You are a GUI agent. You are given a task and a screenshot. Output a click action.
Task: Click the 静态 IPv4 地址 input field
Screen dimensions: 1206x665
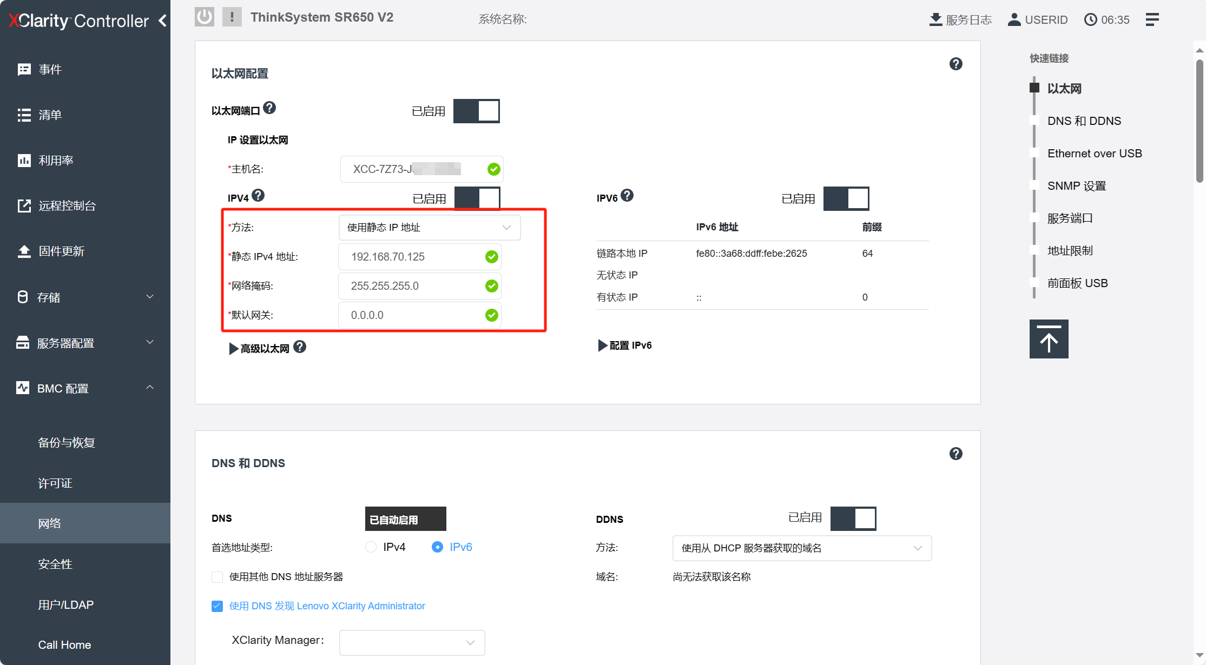(x=420, y=257)
